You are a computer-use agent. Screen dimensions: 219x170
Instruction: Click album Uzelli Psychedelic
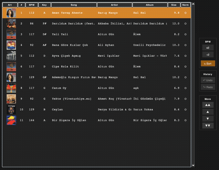tap(149, 45)
